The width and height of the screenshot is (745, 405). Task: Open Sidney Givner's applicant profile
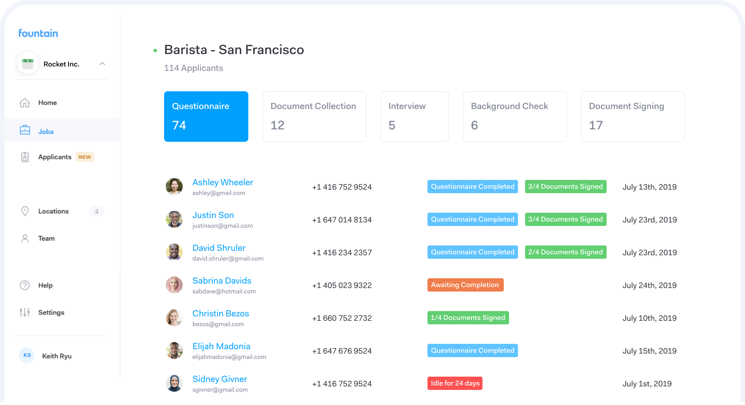click(x=220, y=379)
